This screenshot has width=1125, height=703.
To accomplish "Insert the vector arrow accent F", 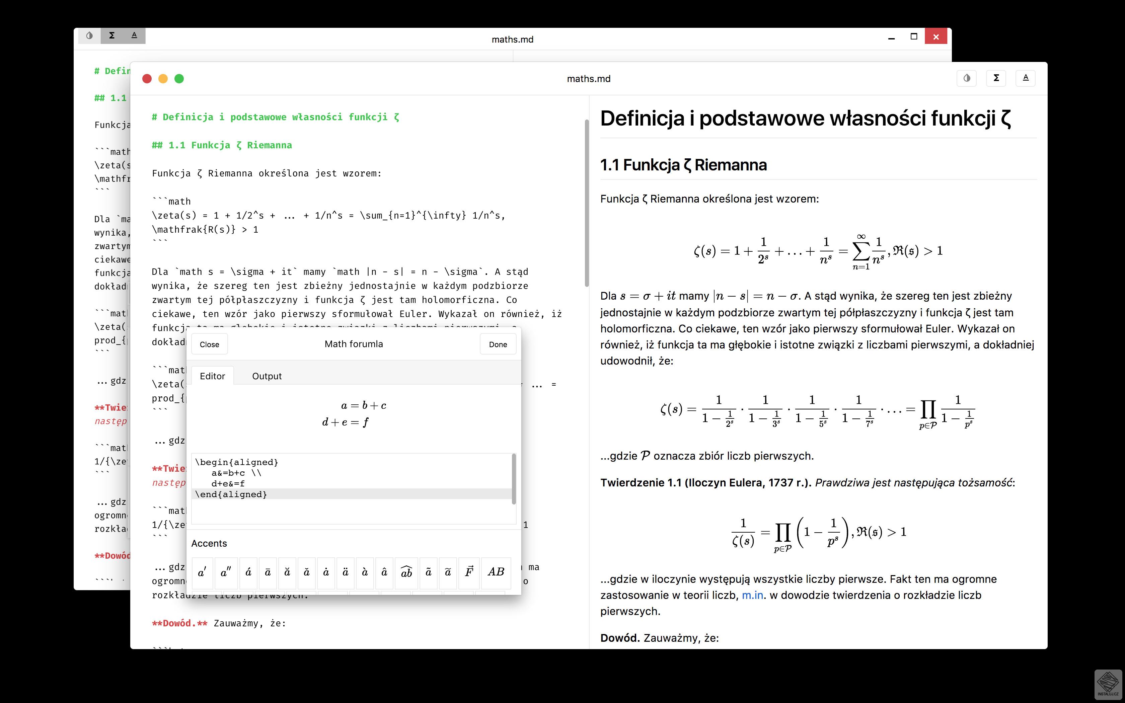I will [x=469, y=573].
